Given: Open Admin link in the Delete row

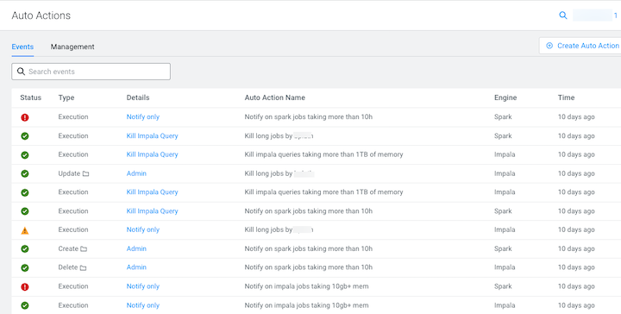Looking at the screenshot, I should click(x=136, y=267).
